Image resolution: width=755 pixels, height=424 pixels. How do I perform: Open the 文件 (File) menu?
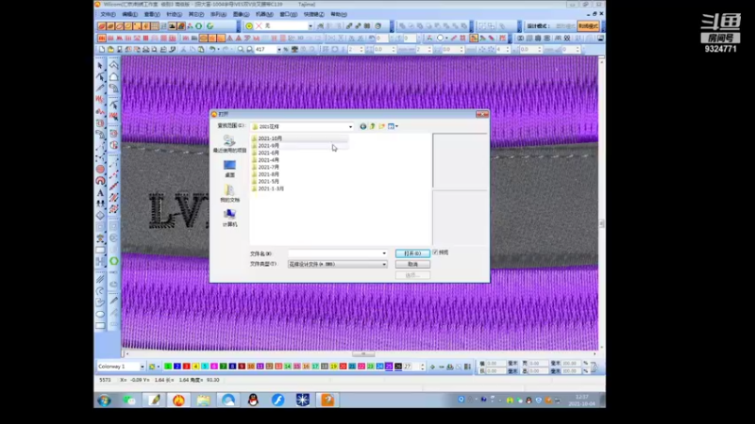108,14
